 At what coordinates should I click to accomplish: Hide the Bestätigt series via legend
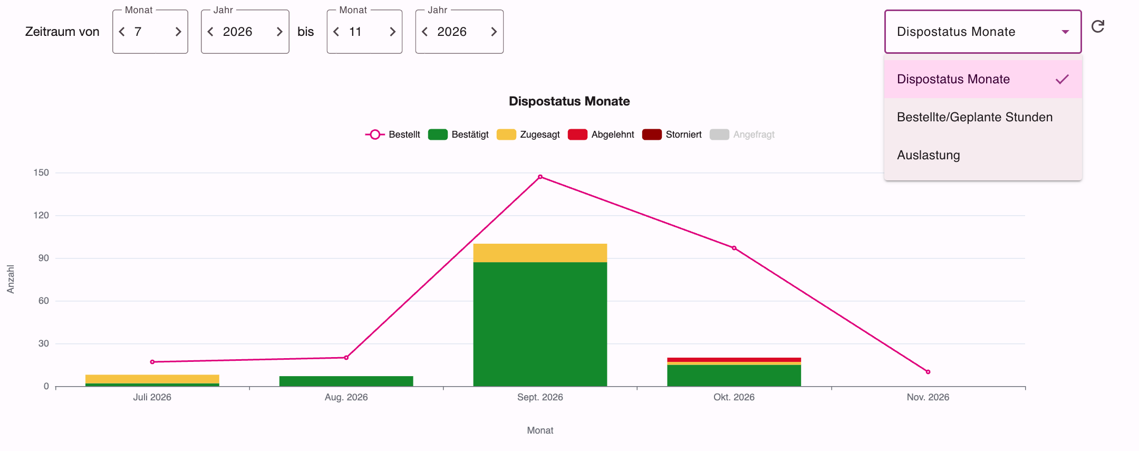point(458,135)
